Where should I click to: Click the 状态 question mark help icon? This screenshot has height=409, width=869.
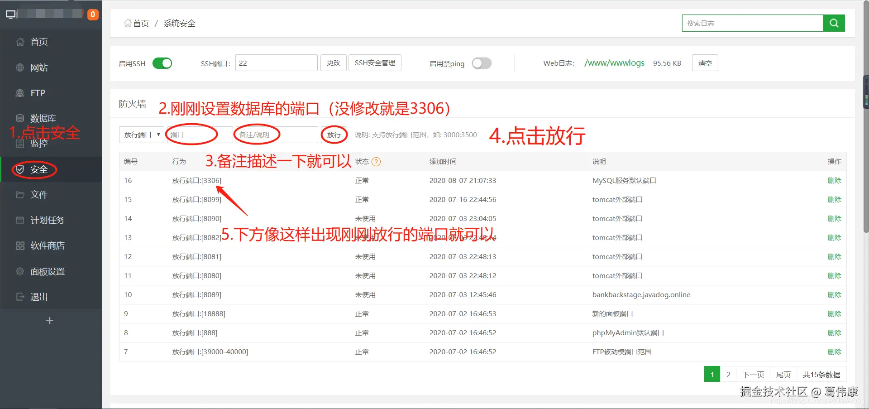376,162
